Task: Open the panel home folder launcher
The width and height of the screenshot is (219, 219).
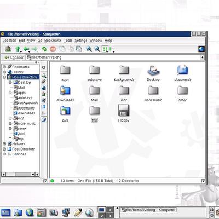Action: (x=18, y=212)
